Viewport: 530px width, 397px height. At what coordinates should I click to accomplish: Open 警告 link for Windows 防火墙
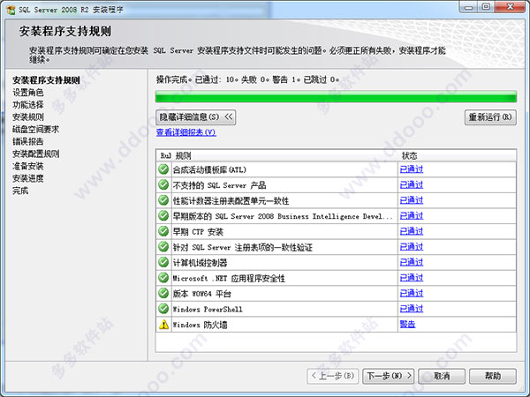[x=407, y=324]
